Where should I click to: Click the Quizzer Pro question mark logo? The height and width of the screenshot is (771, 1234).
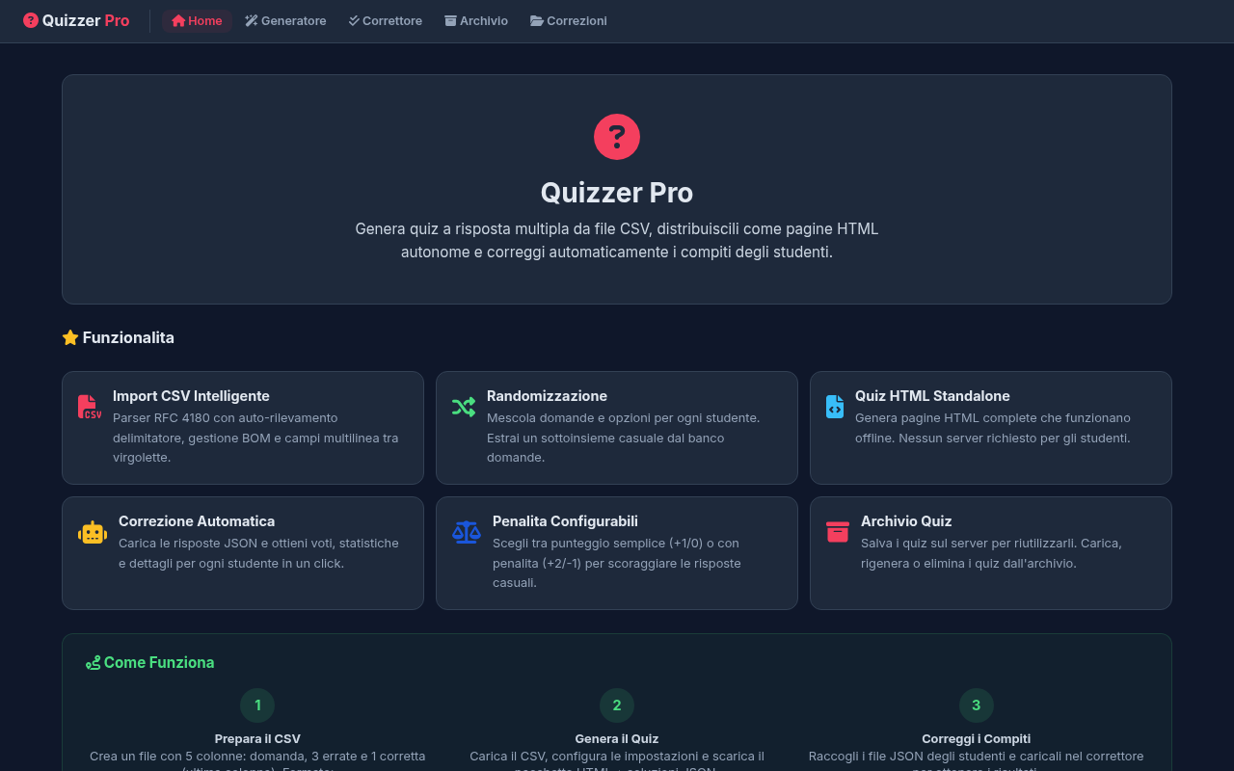click(30, 19)
